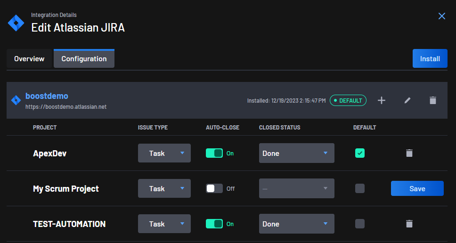
Task: Check Default box for My Scrum Project
Action: [x=360, y=189]
